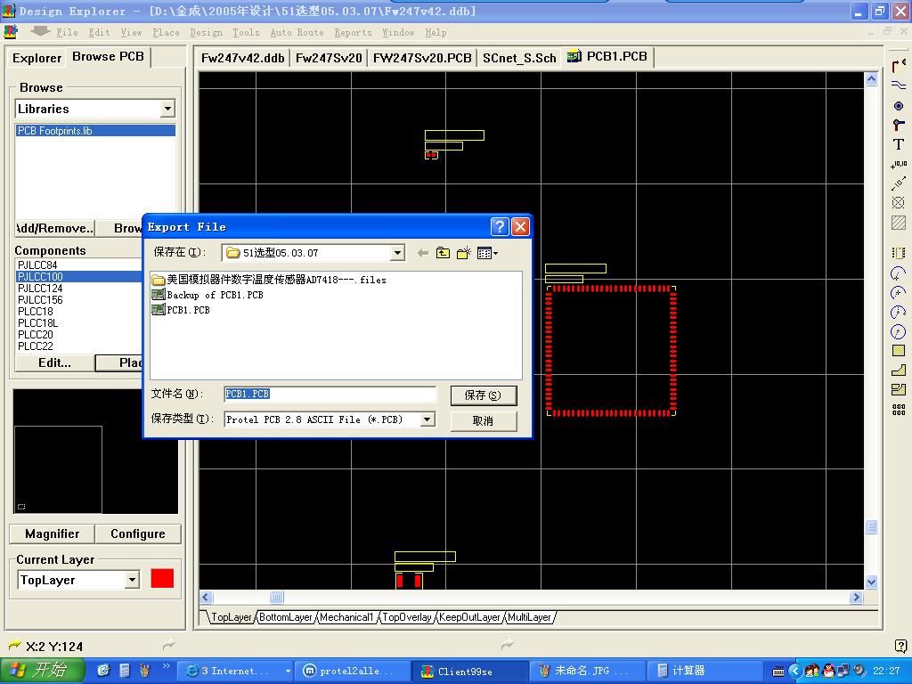Viewport: 912px width, 684px height.
Task: Select the place line tool
Action: [x=899, y=85]
